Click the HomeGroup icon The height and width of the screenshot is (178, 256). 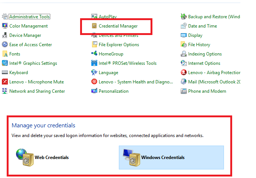(94, 53)
